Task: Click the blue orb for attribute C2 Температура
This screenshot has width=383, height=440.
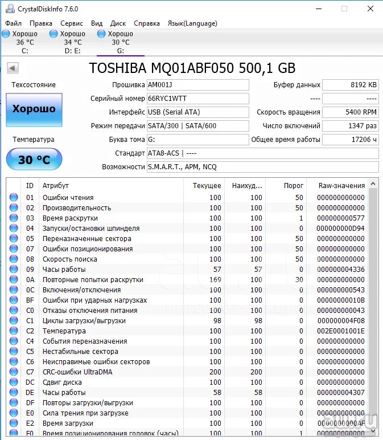Action: (14, 331)
